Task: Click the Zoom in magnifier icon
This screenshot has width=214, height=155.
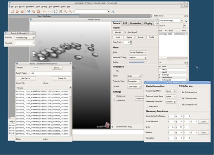Action: (66, 11)
